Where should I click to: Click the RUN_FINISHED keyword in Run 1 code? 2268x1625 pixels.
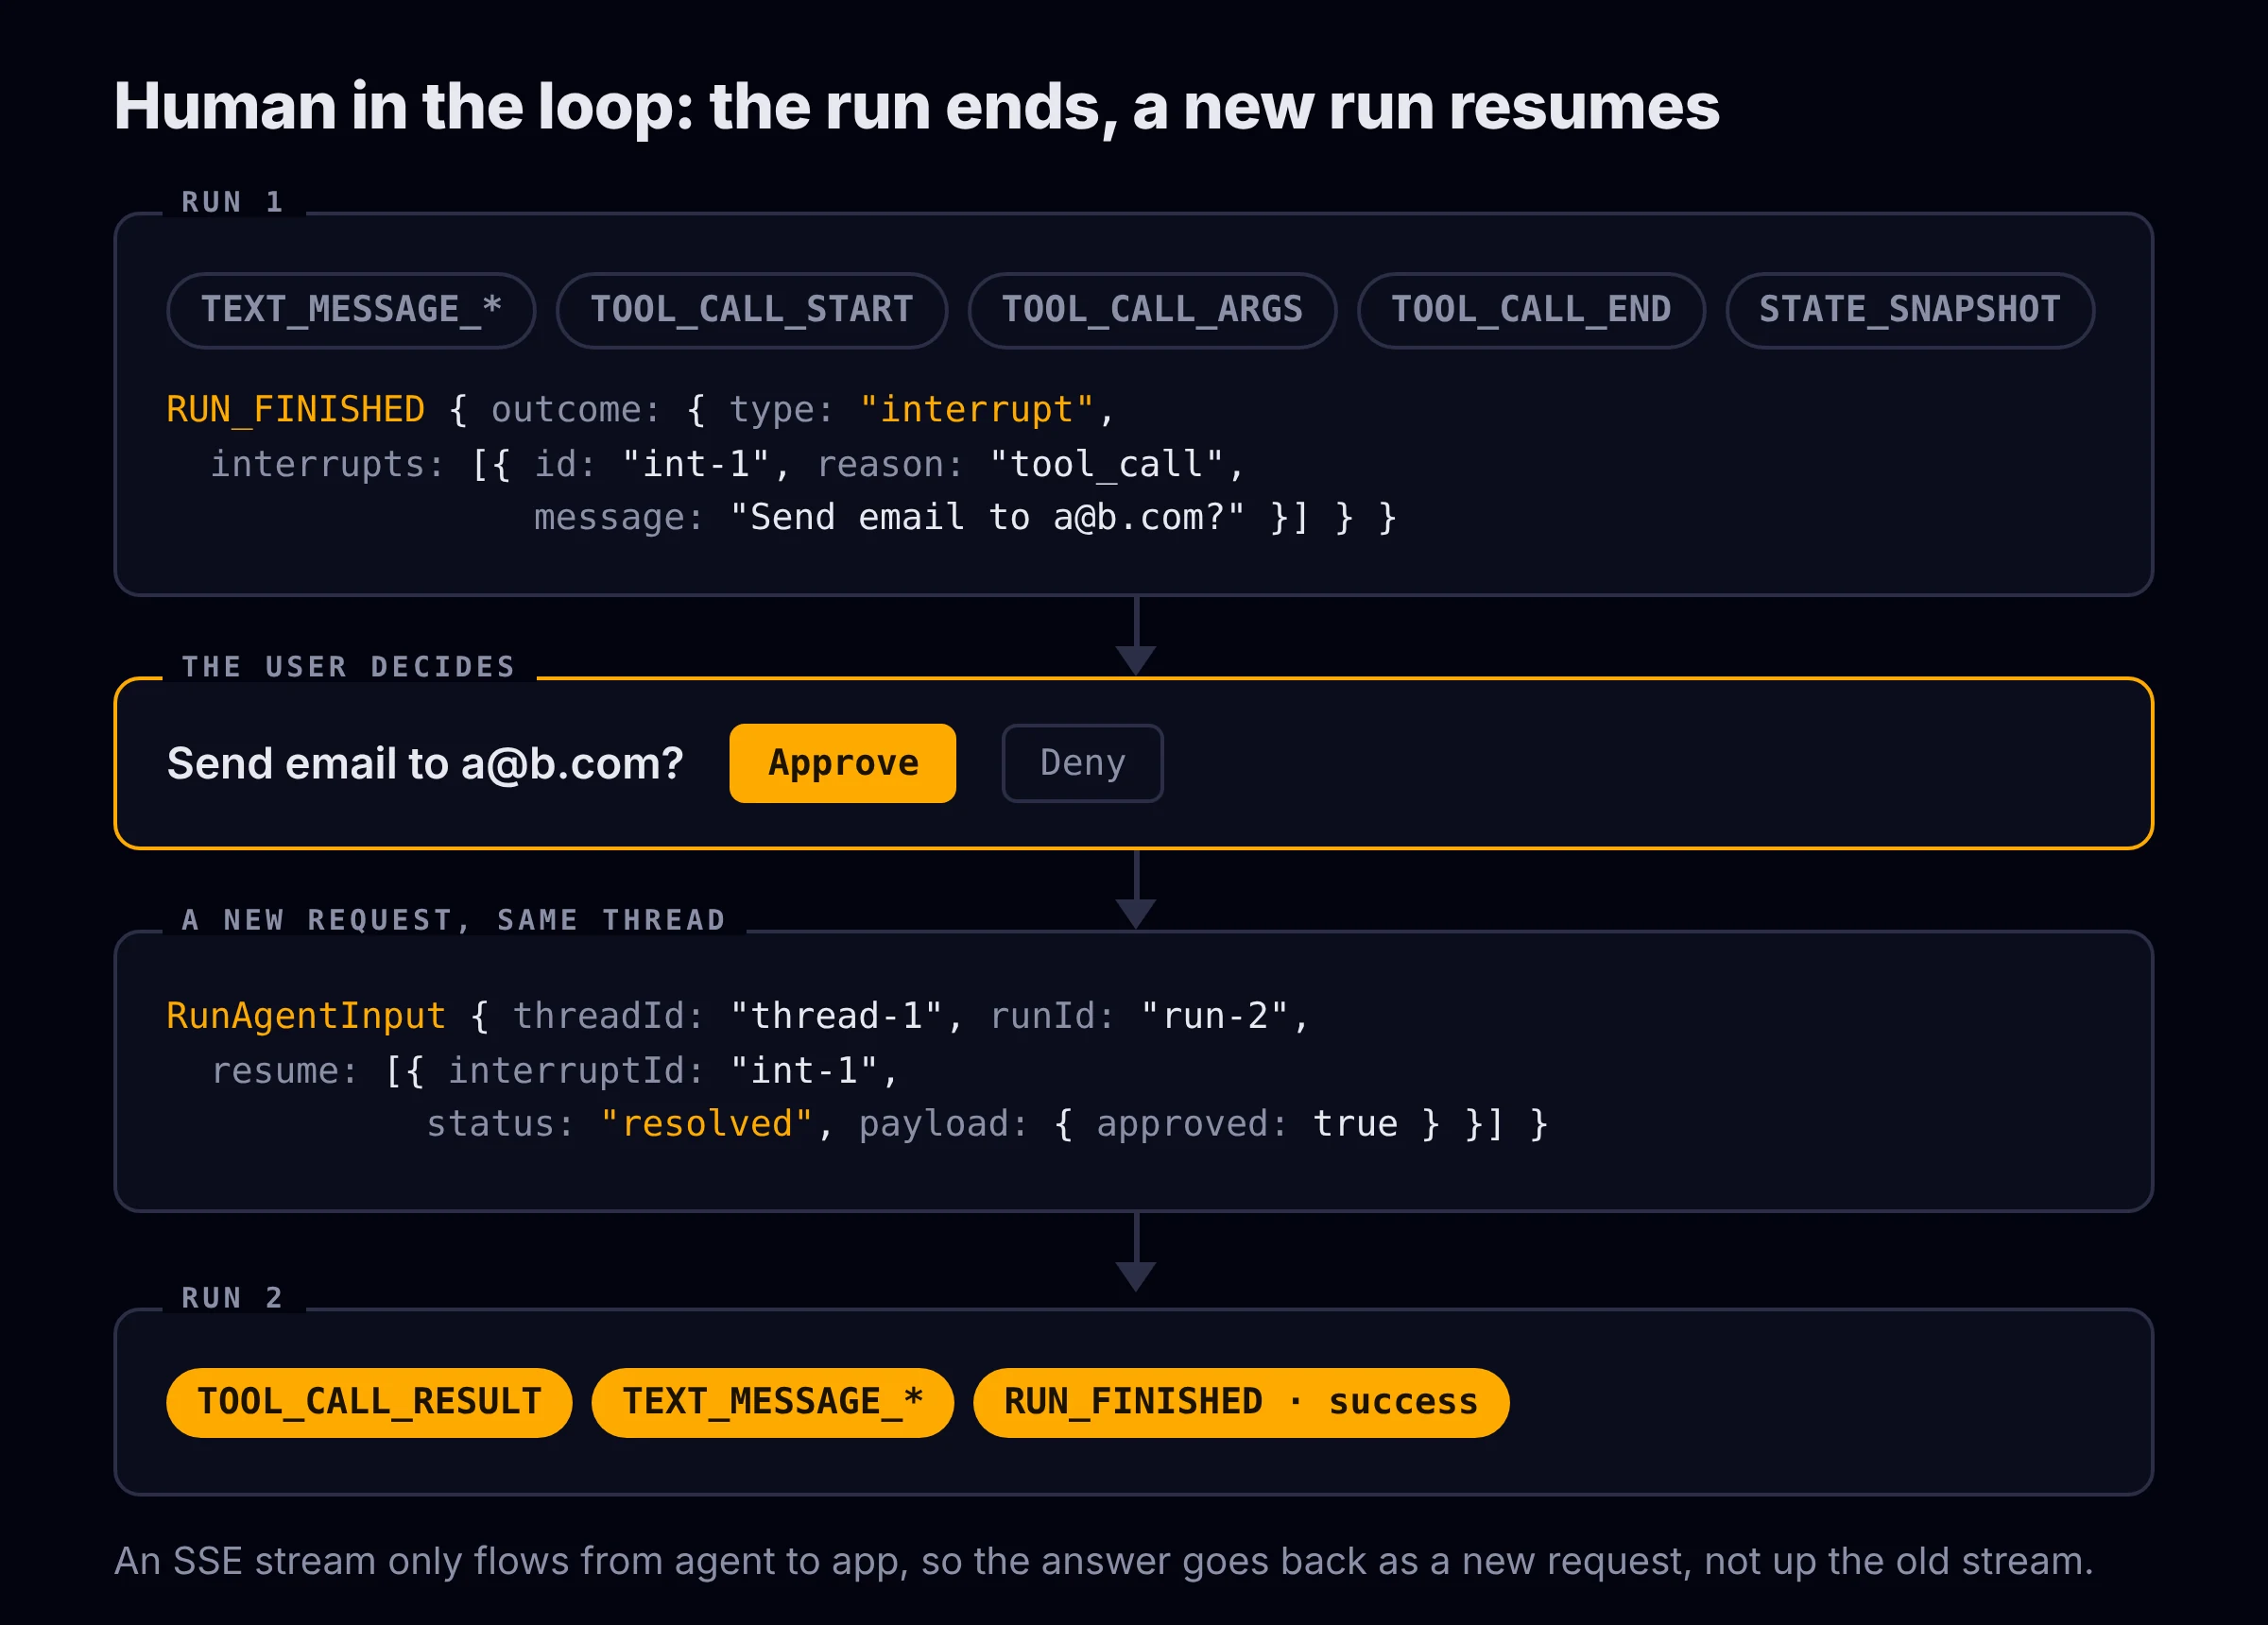295,410
